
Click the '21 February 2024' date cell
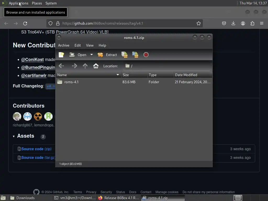[x=192, y=82]
